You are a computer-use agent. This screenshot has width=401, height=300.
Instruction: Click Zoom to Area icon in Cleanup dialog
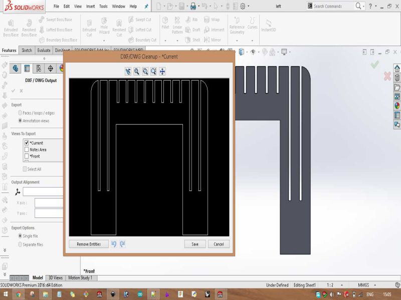click(x=145, y=71)
